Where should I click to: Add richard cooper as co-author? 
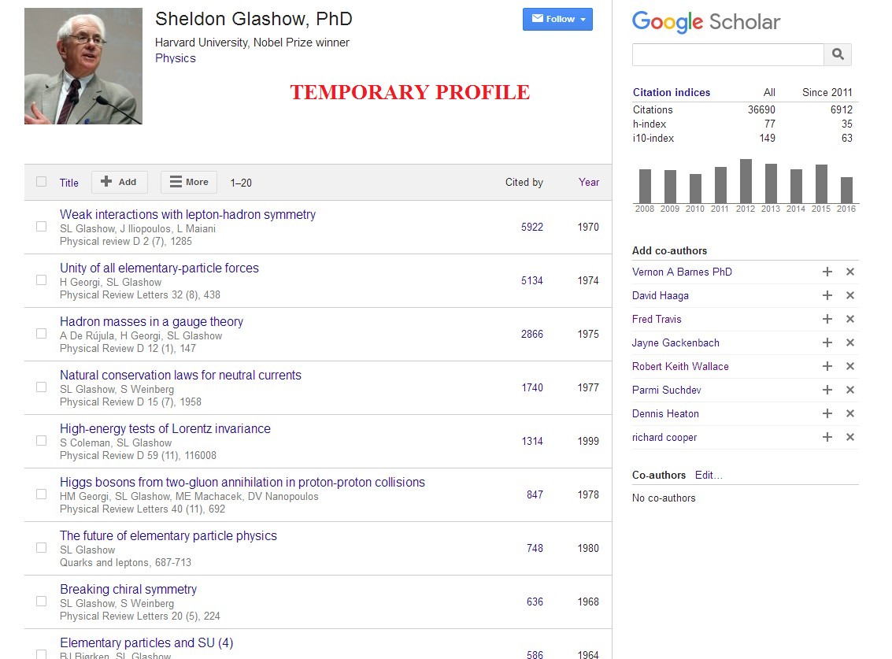pos(827,437)
